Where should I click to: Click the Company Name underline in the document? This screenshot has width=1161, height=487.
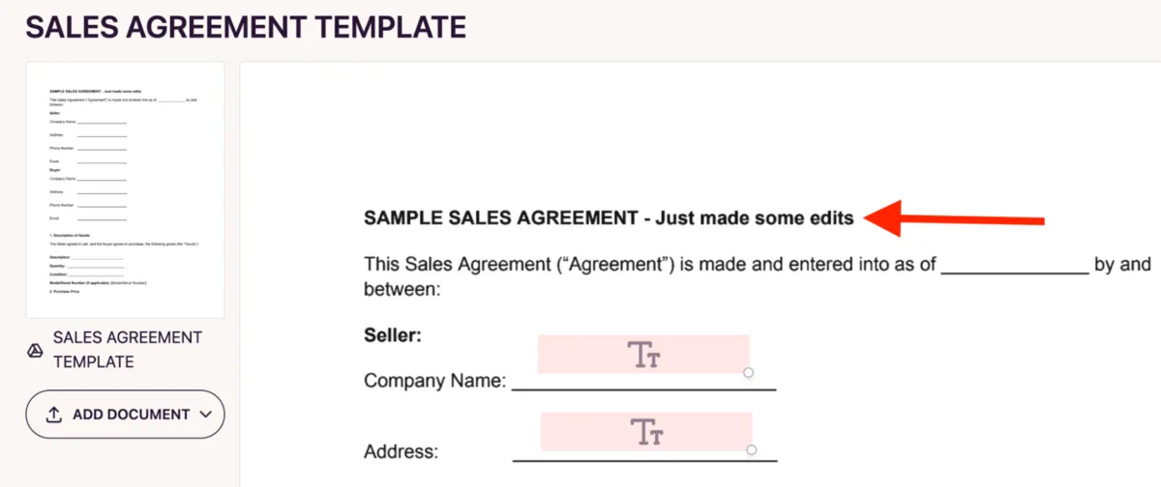(x=643, y=387)
